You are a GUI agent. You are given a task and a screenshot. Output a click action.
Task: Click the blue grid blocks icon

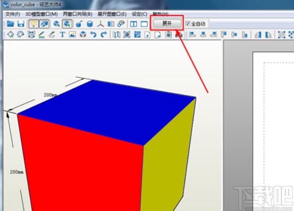tap(137, 35)
